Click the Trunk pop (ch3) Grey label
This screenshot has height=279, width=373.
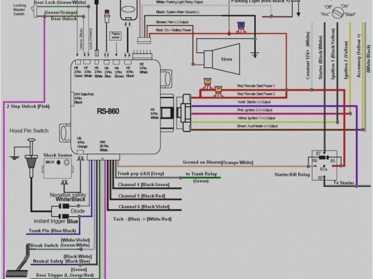tap(142, 174)
